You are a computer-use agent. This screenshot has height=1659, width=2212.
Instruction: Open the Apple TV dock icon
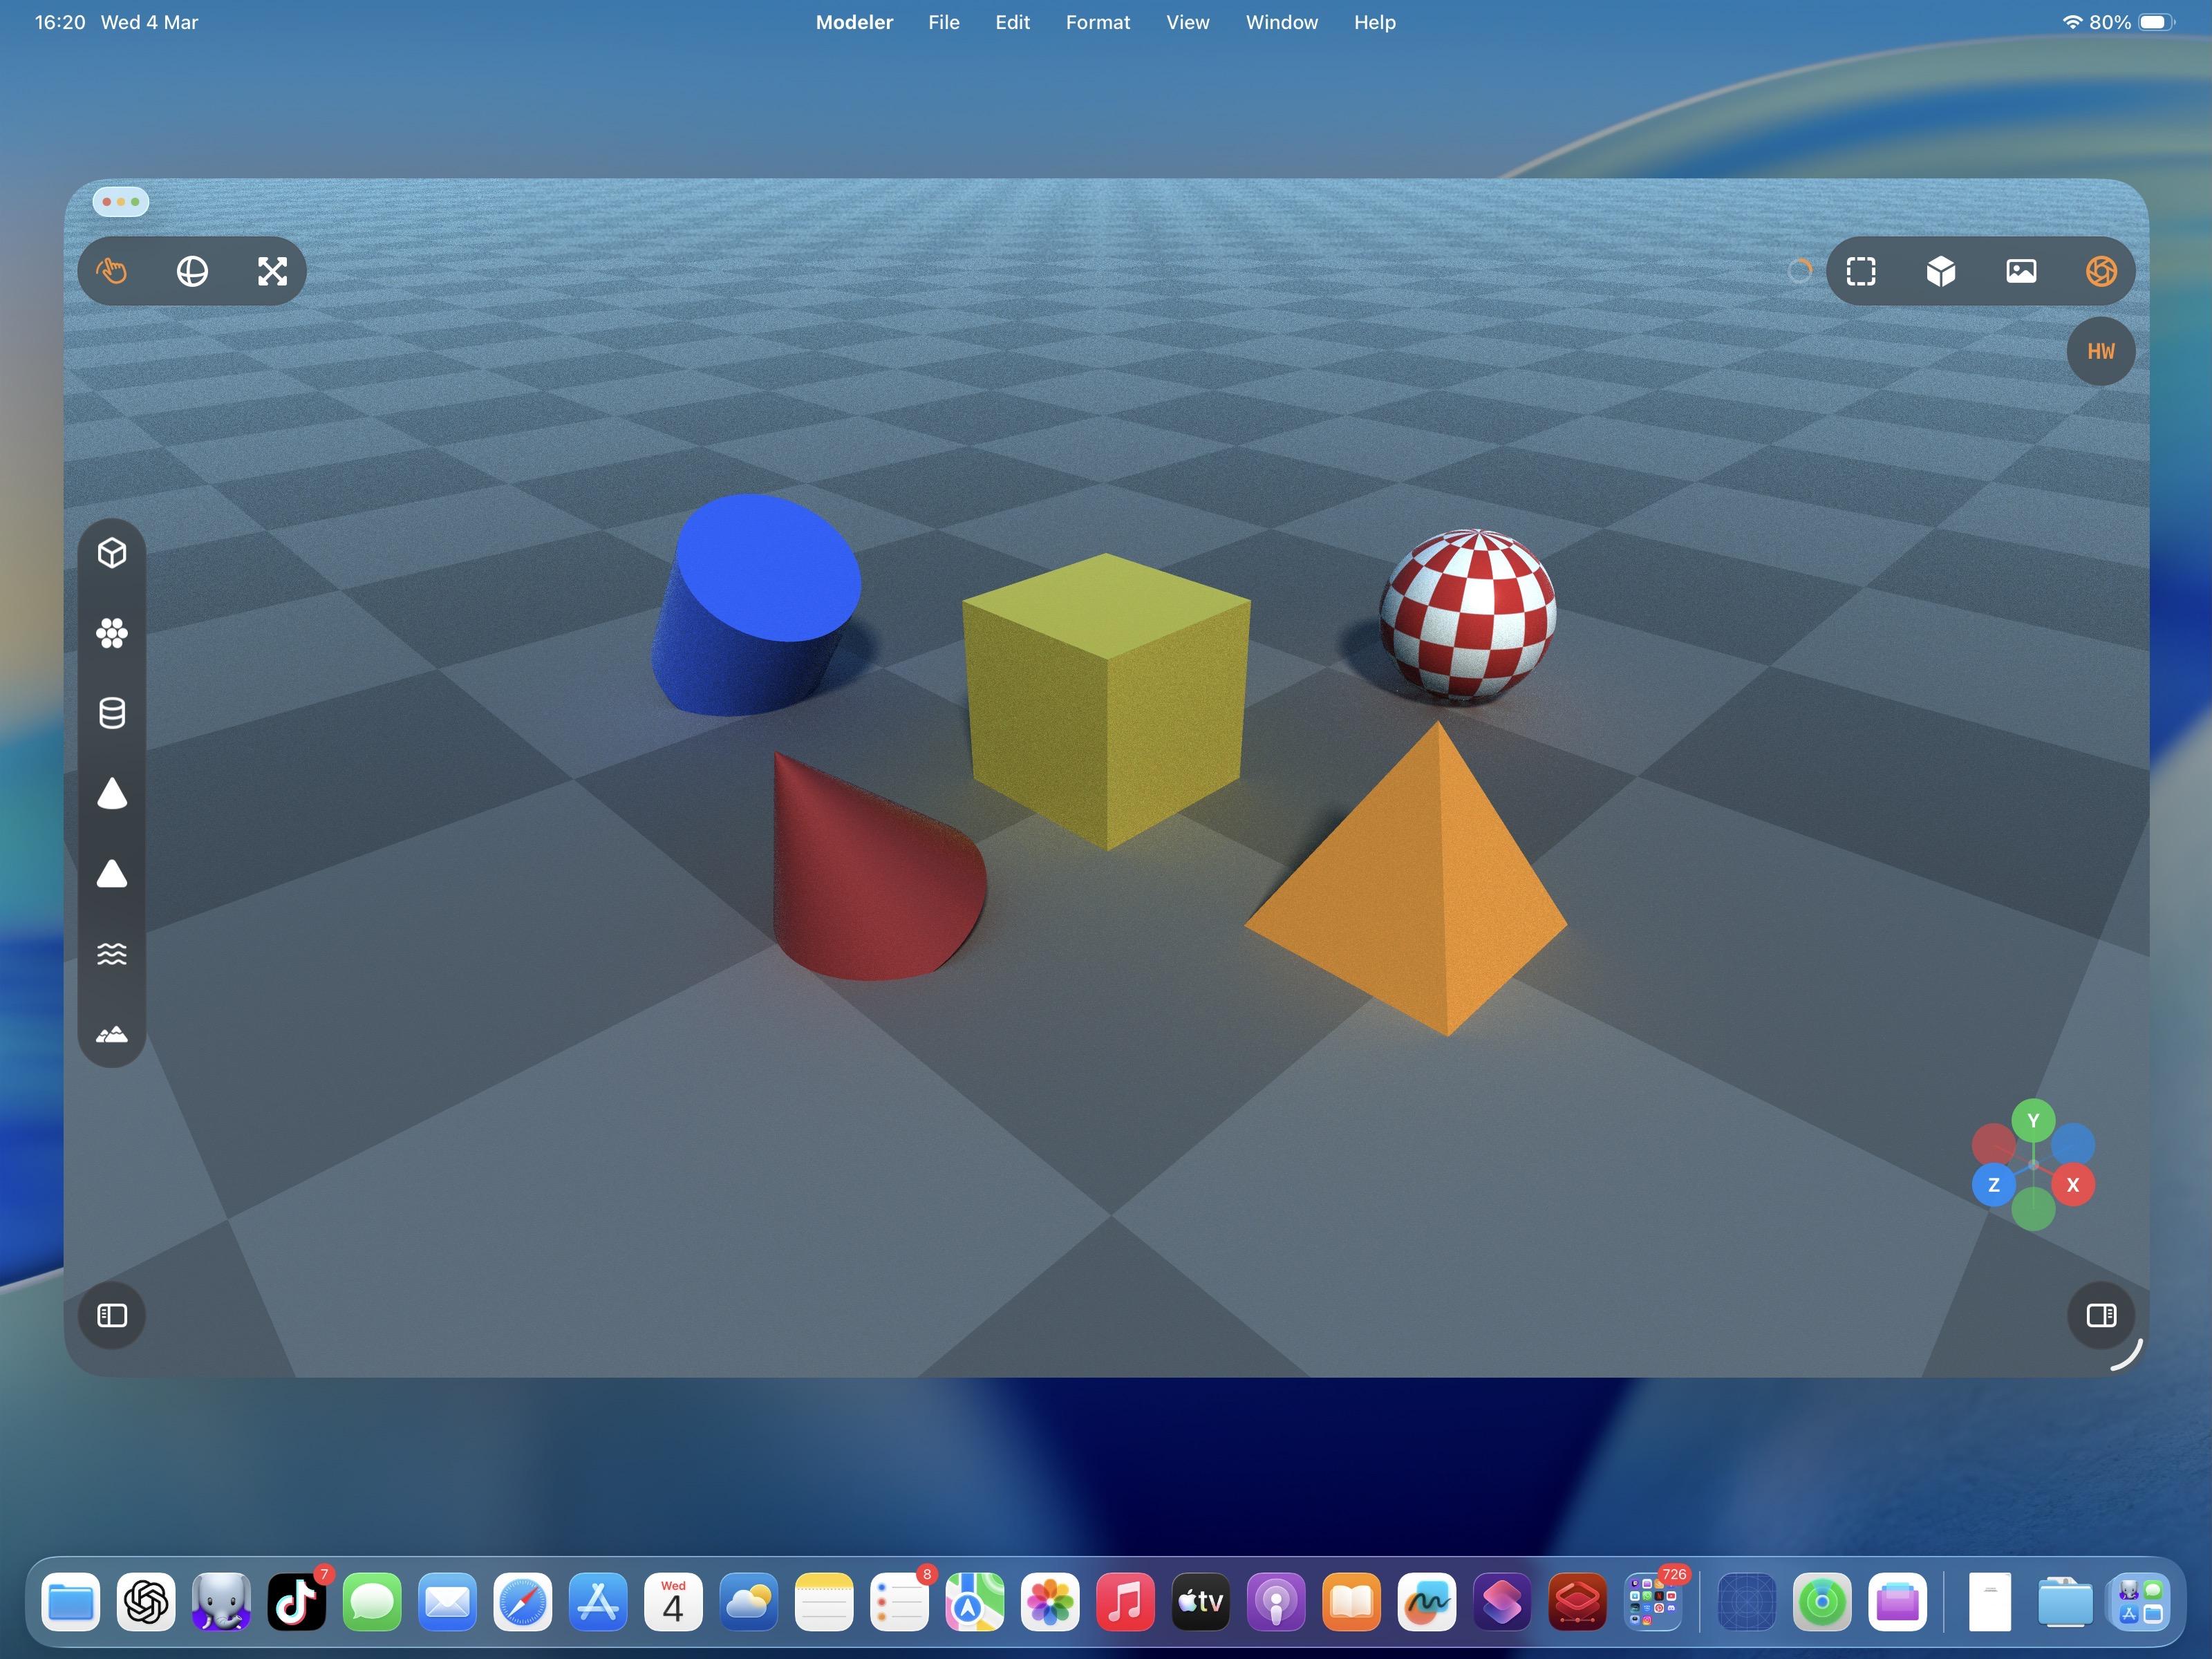(1201, 1603)
